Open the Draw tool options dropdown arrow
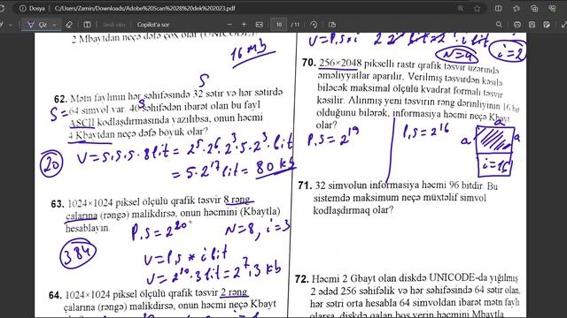The image size is (567, 318). [x=55, y=25]
